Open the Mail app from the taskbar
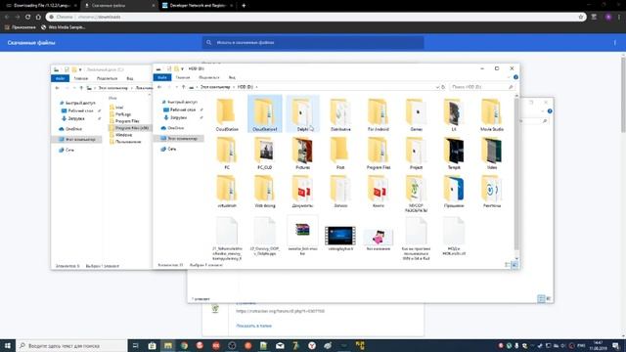 pos(280,345)
